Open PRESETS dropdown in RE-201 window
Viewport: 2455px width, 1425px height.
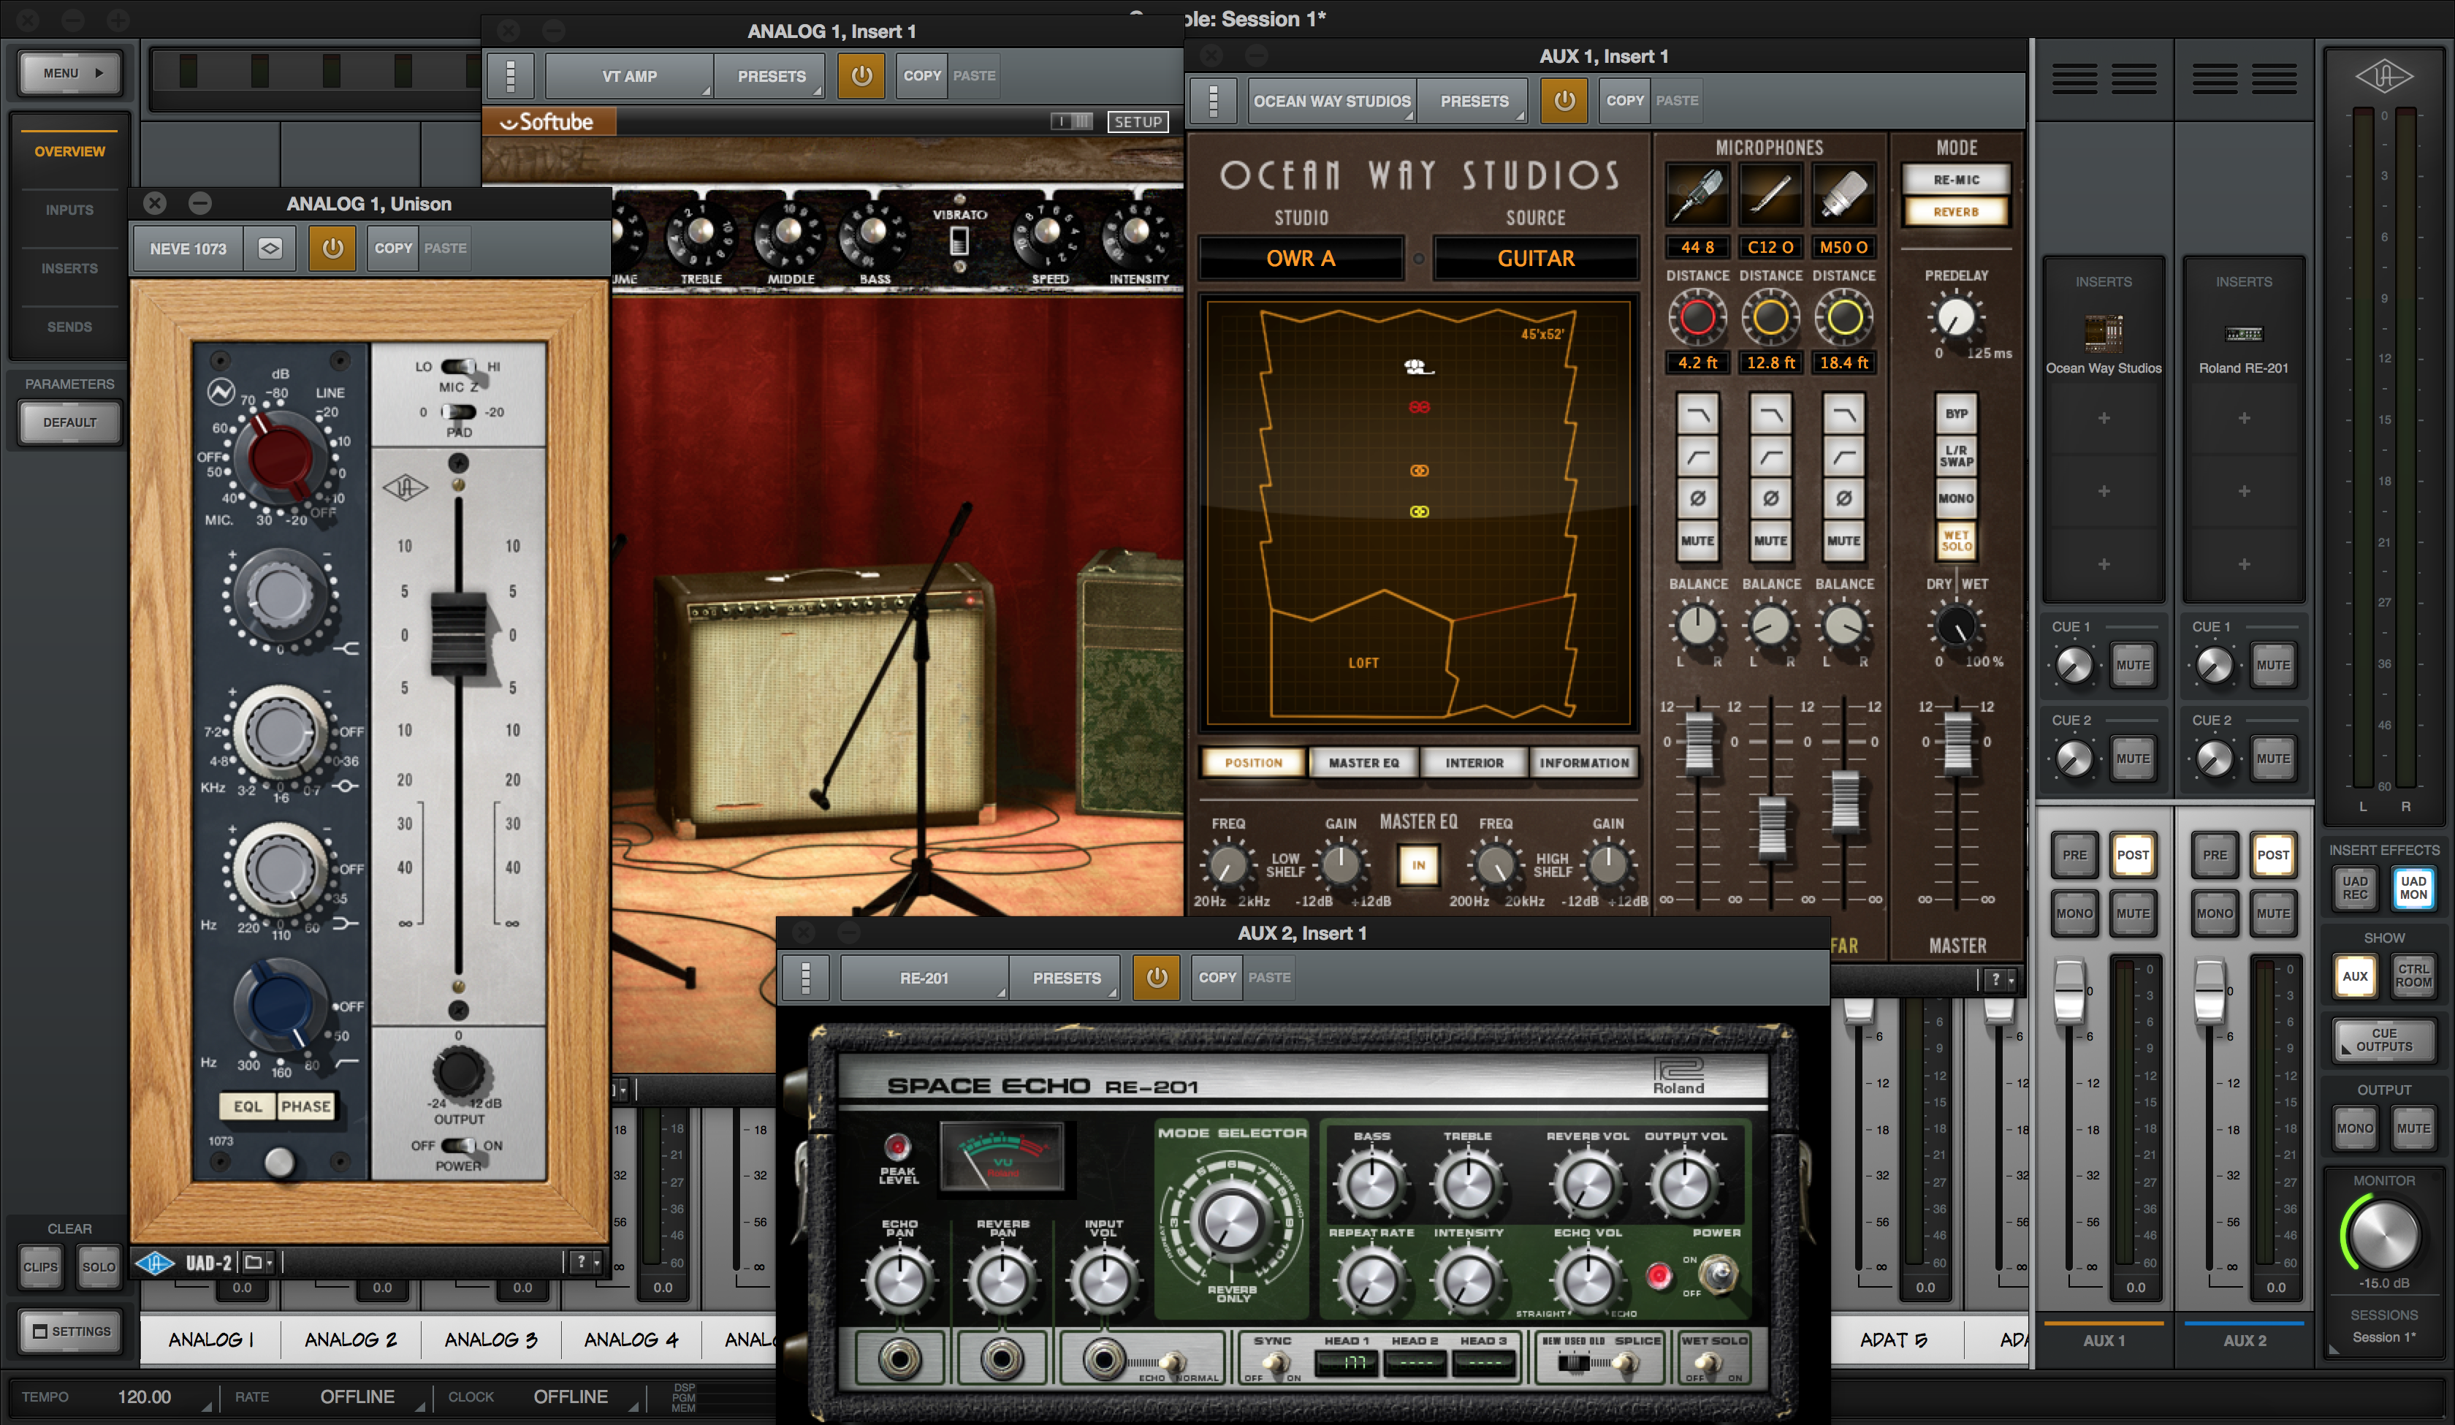point(1067,978)
